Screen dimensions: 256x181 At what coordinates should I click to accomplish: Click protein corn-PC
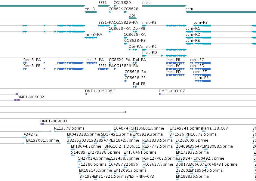coord(197,60)
